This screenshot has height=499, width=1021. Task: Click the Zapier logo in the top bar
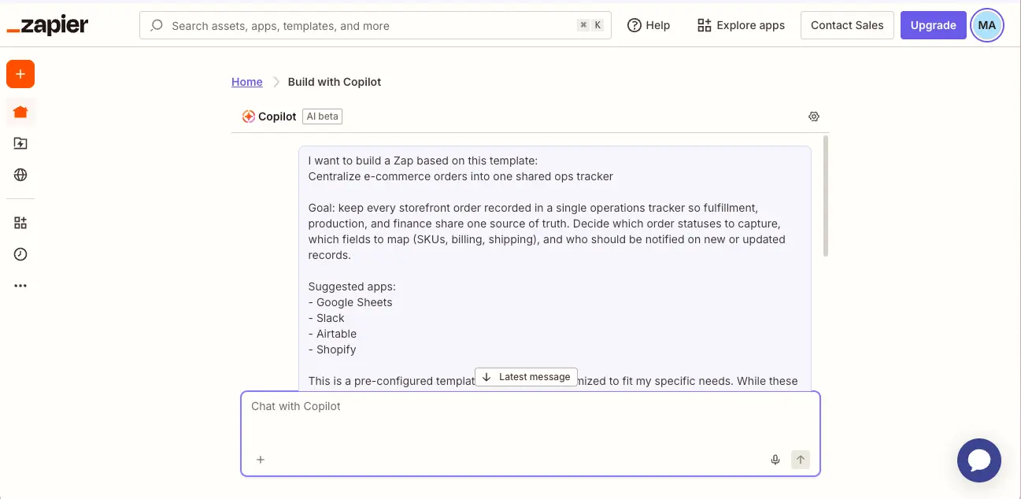pyautogui.click(x=47, y=24)
